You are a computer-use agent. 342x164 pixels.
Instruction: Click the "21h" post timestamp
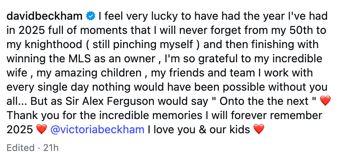click(x=51, y=148)
